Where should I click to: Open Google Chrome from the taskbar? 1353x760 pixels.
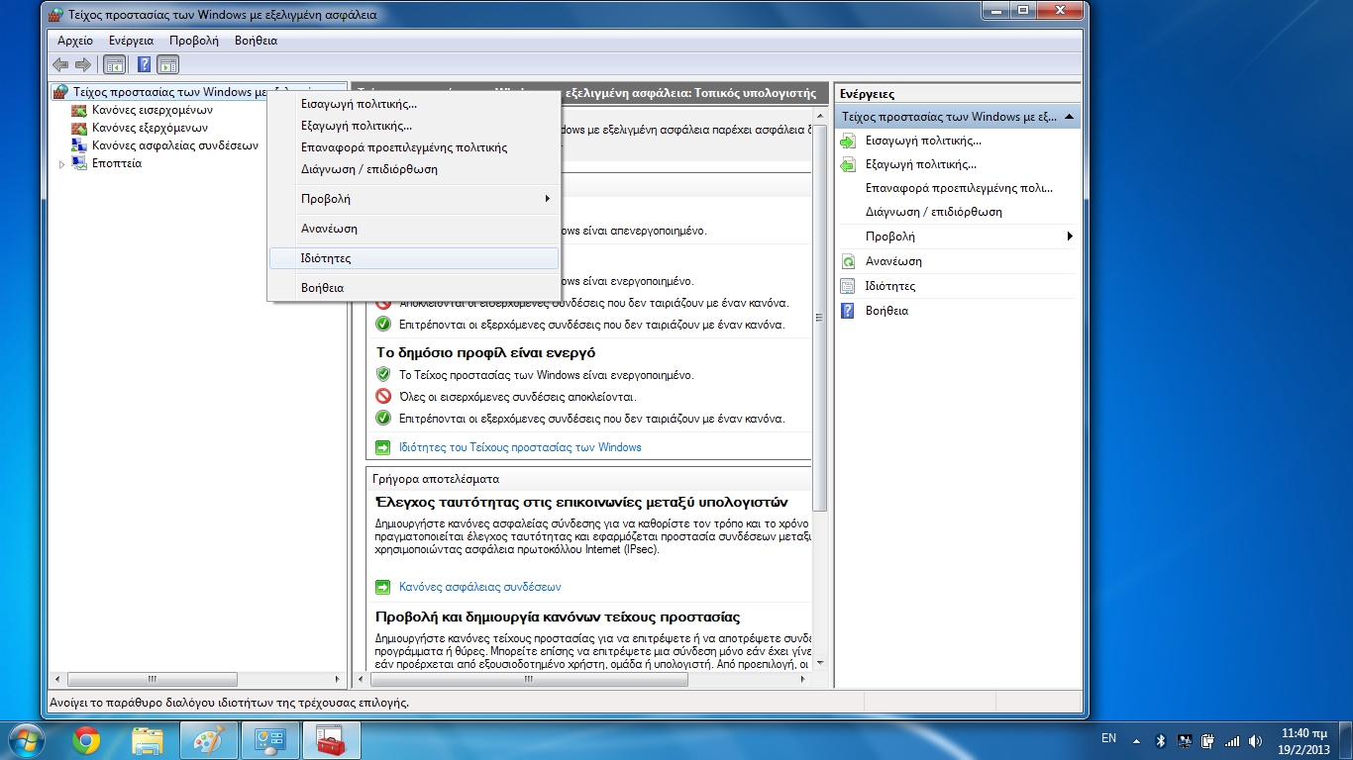[x=86, y=740]
